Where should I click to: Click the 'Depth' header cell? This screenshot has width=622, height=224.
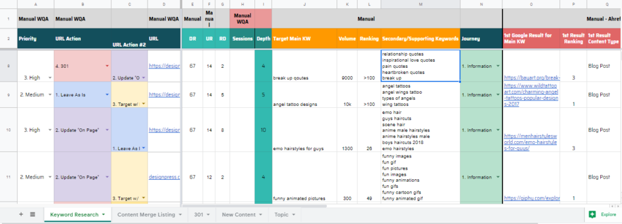pyautogui.click(x=264, y=39)
